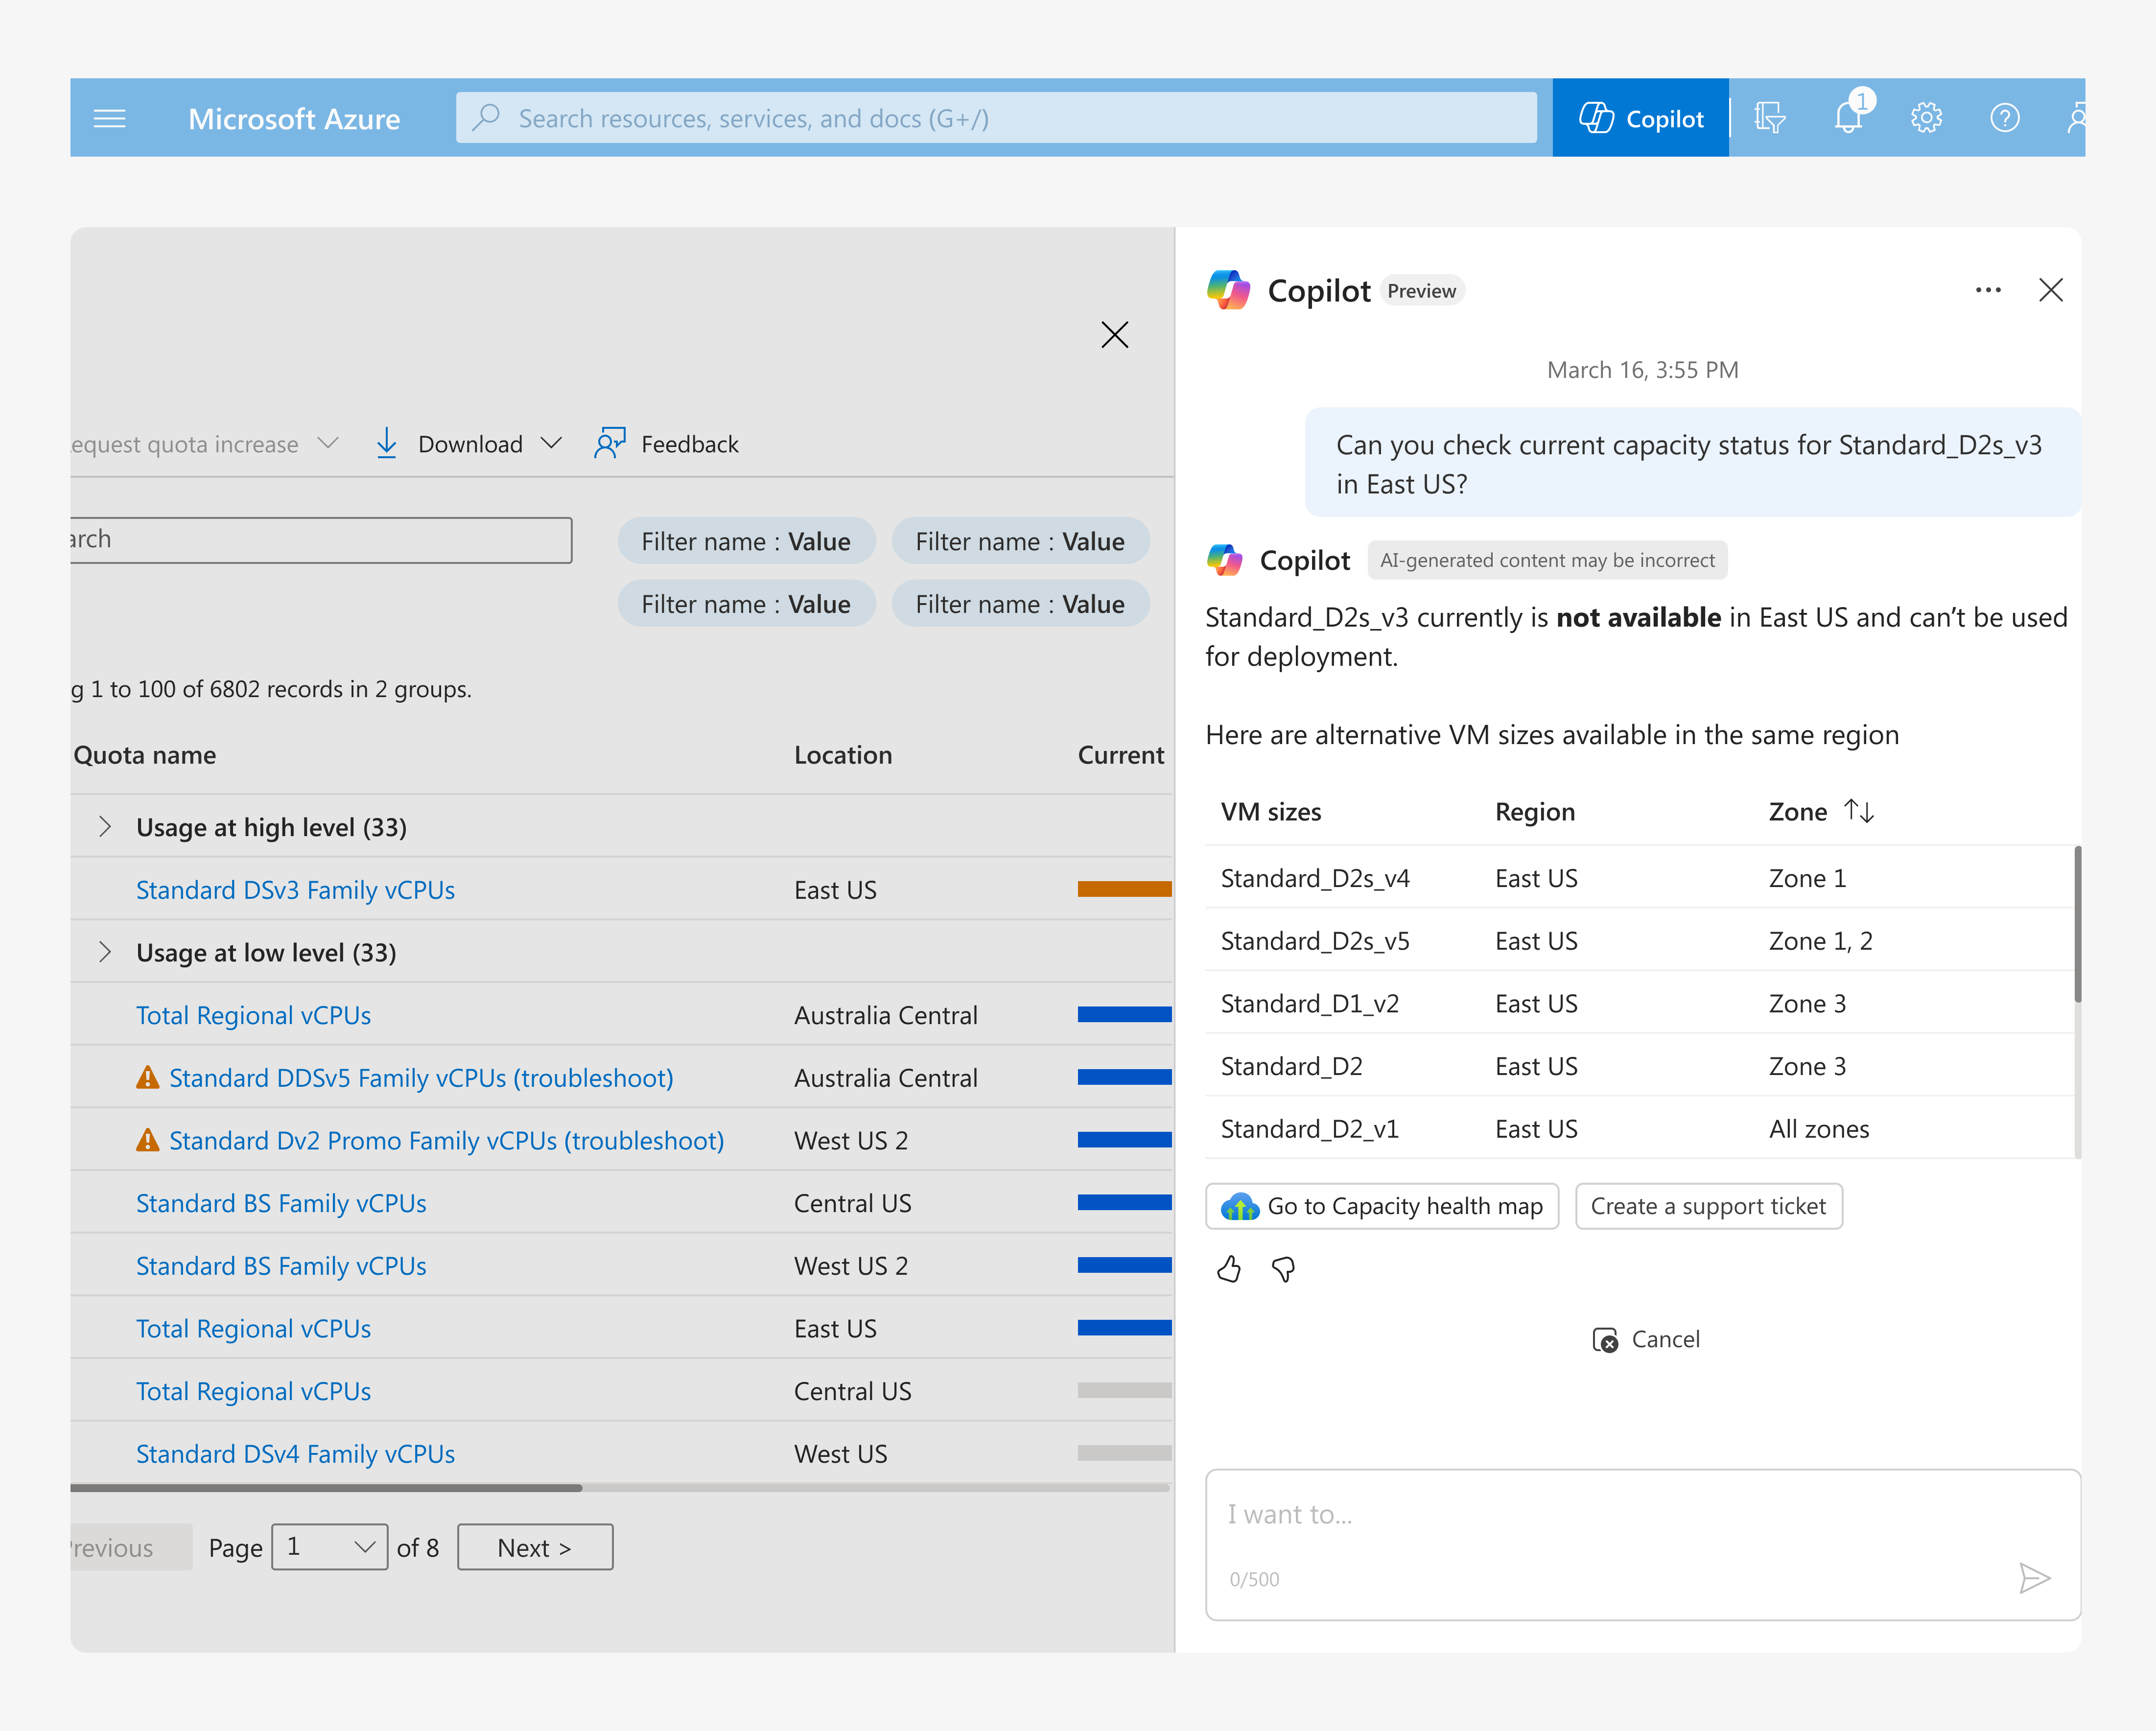Click the Preview badge next to Copilot

(x=1421, y=291)
